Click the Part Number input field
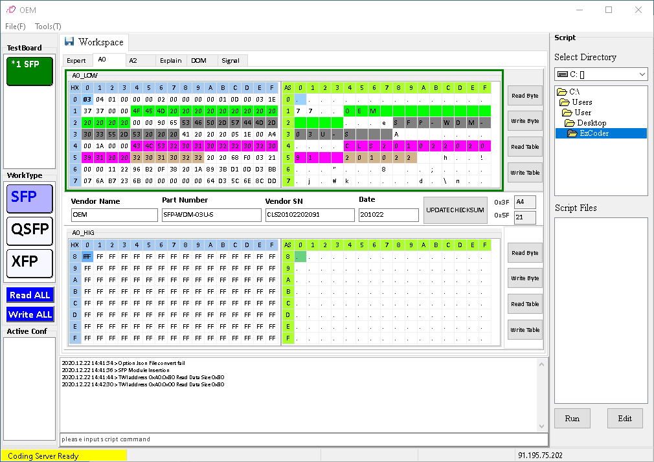This screenshot has height=462, width=654. 212,215
